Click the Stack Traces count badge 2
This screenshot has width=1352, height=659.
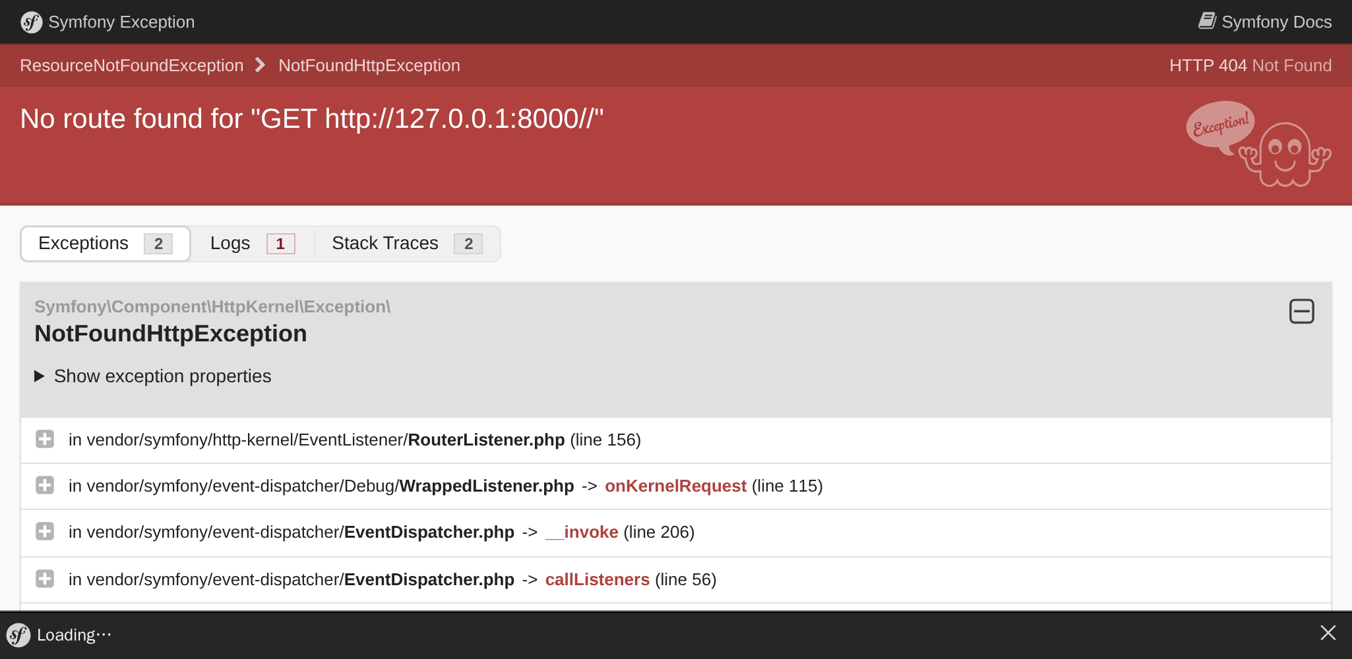(468, 244)
